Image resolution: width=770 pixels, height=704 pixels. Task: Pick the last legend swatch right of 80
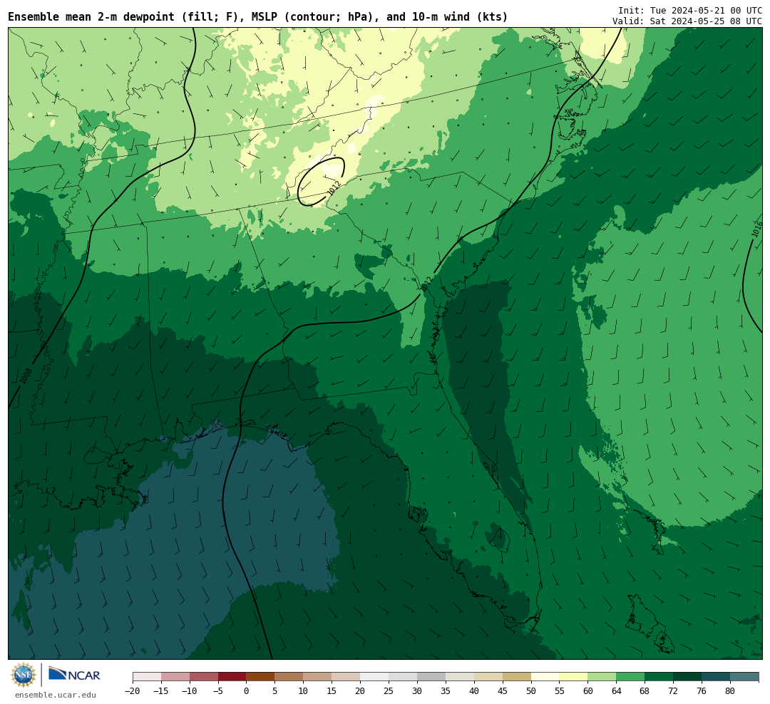[744, 677]
